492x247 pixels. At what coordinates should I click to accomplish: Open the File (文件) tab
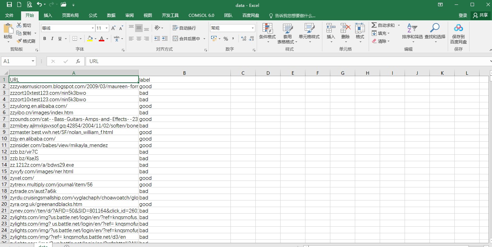9,16
